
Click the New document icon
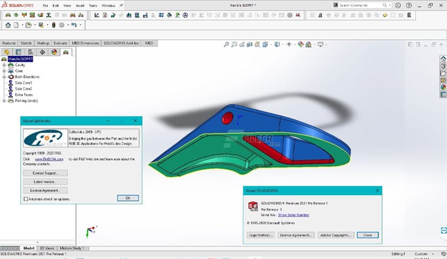tap(16, 25)
